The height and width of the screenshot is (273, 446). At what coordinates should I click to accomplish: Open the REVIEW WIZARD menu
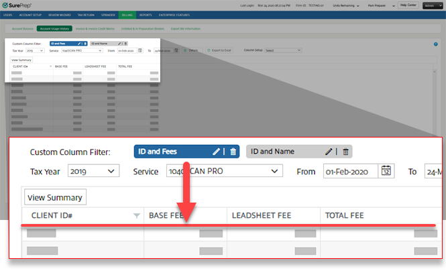coord(60,15)
